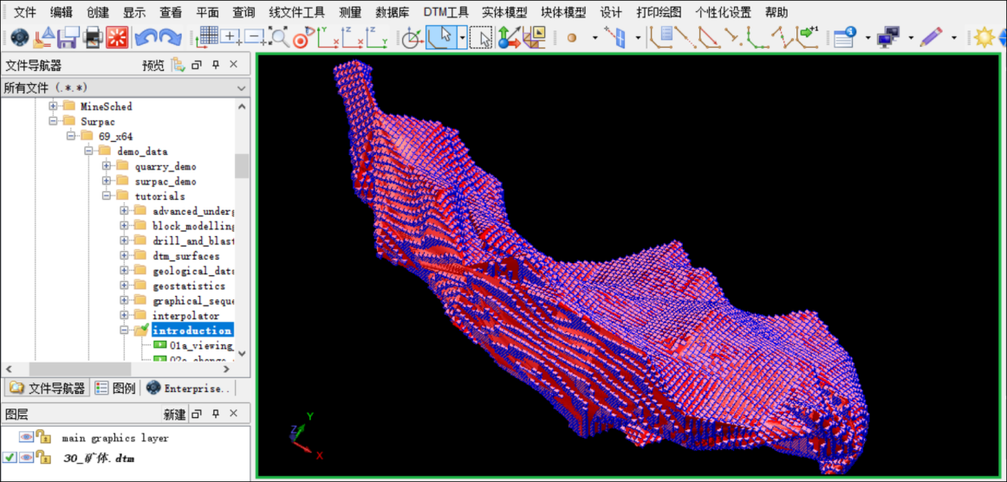The height and width of the screenshot is (482, 1007).
Task: Click the Print icon in toolbar
Action: 92,37
